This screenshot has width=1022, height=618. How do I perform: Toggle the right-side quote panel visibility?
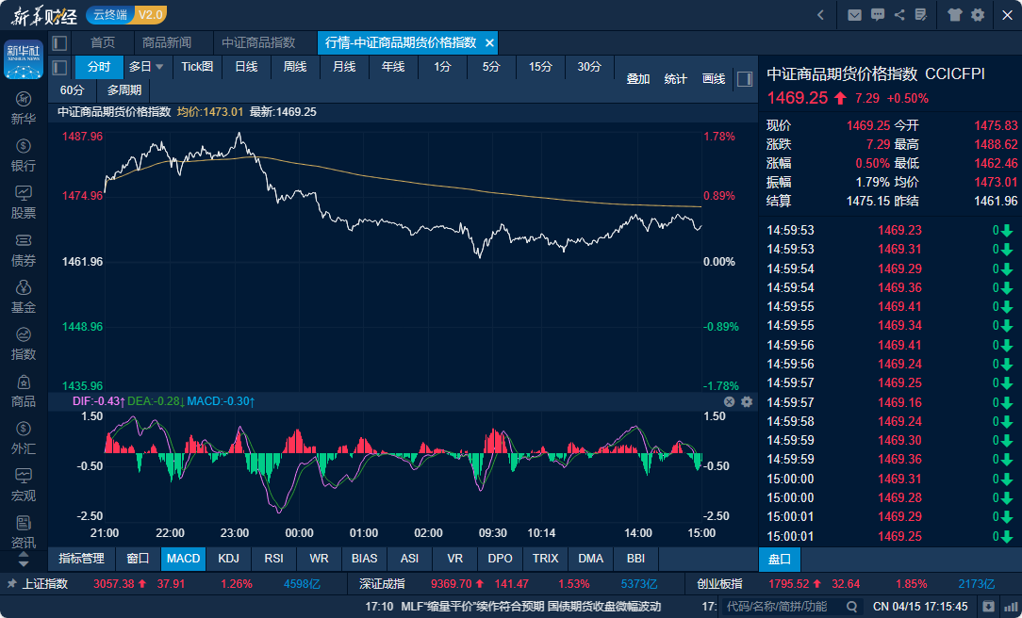[x=744, y=79]
